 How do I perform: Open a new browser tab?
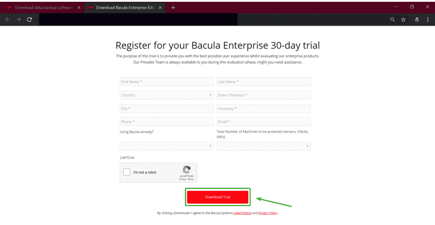(173, 8)
